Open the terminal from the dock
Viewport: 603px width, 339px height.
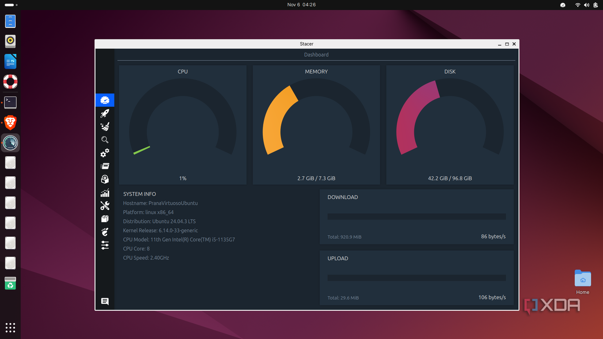tap(10, 103)
